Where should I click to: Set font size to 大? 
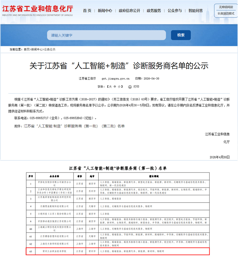pos(111,87)
